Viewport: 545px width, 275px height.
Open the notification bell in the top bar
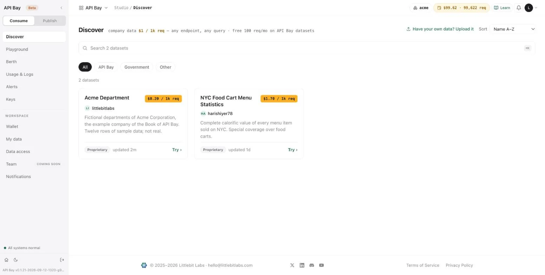[519, 8]
